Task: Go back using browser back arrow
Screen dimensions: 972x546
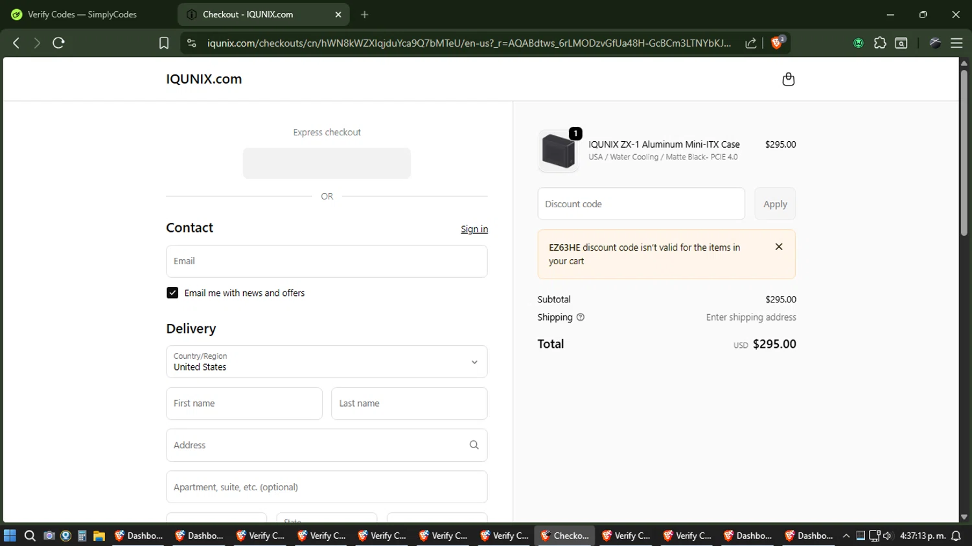Action: [x=16, y=43]
